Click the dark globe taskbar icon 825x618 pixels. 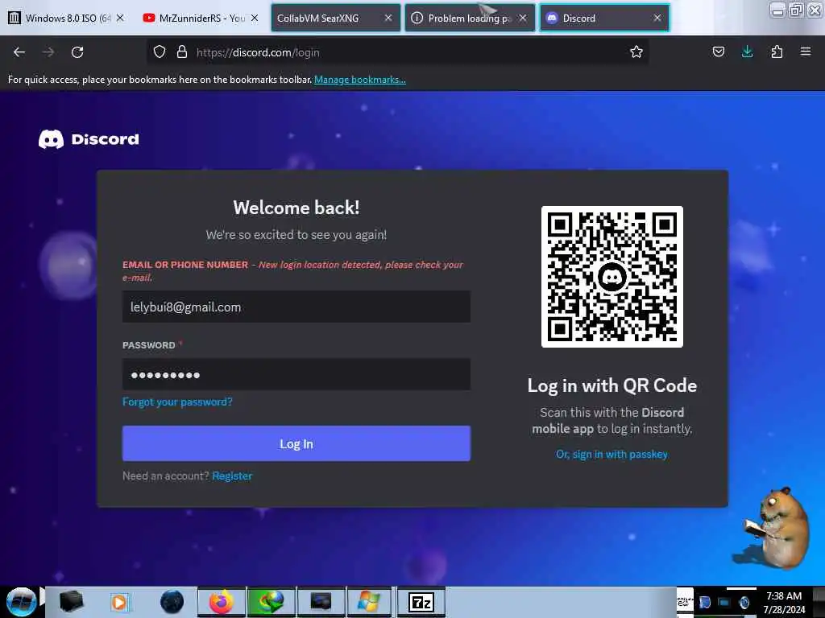point(172,602)
